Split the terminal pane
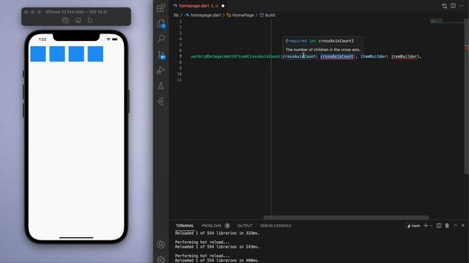469x263 pixels. [439, 226]
